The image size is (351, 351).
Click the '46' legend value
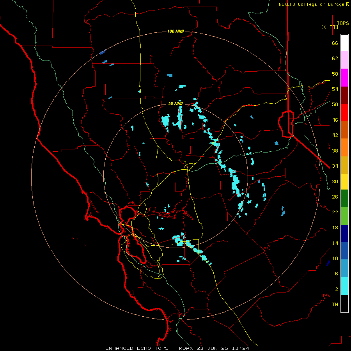[x=335, y=120]
